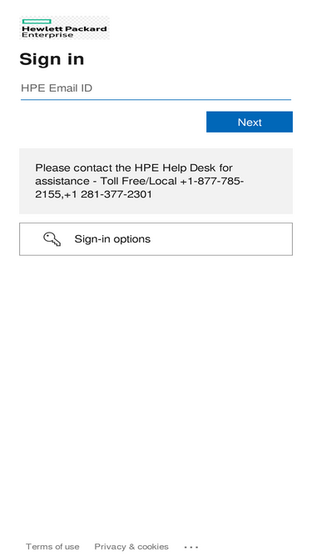Click the green rectangle in HPE logo

(37, 22)
